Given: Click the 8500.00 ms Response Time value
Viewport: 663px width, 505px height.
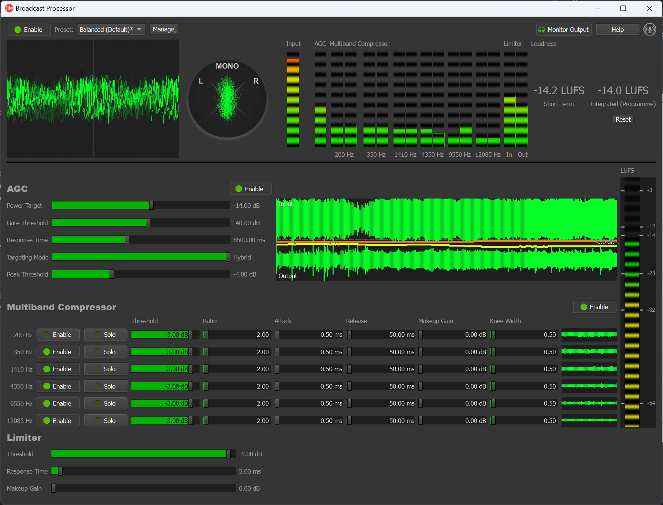Looking at the screenshot, I should [x=249, y=240].
